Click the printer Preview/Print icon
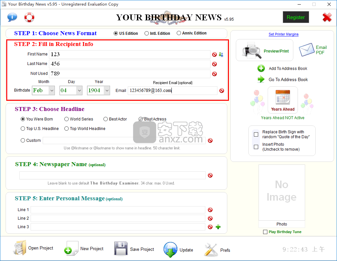This screenshot has width=337, height=261. point(252,51)
